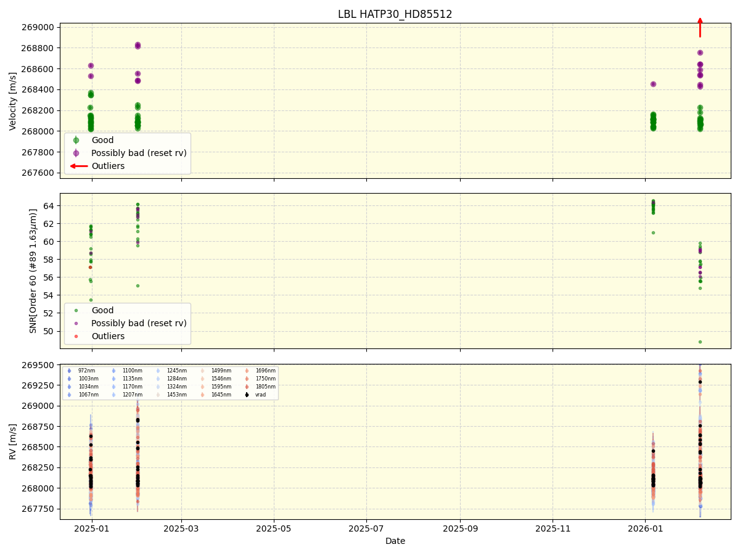The height and width of the screenshot is (555, 740).
Task: Click the vrad legend entry
Action: tap(255, 395)
